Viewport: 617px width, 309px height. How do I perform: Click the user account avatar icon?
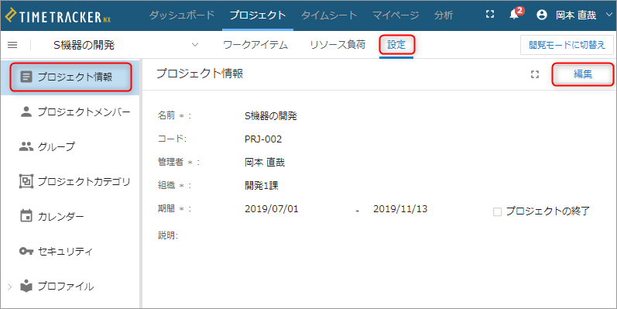click(x=542, y=15)
